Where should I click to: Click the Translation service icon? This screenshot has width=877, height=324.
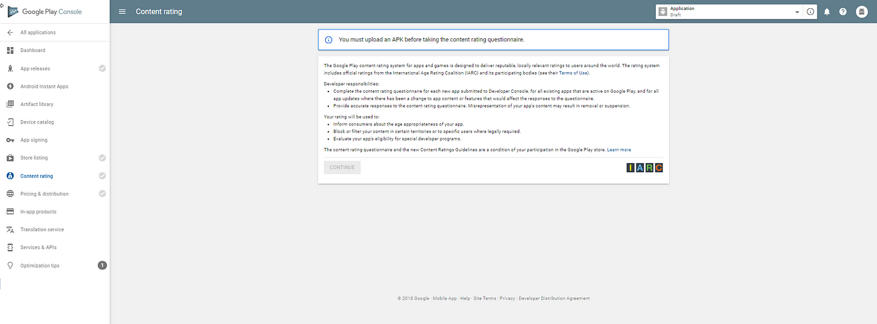pos(10,229)
